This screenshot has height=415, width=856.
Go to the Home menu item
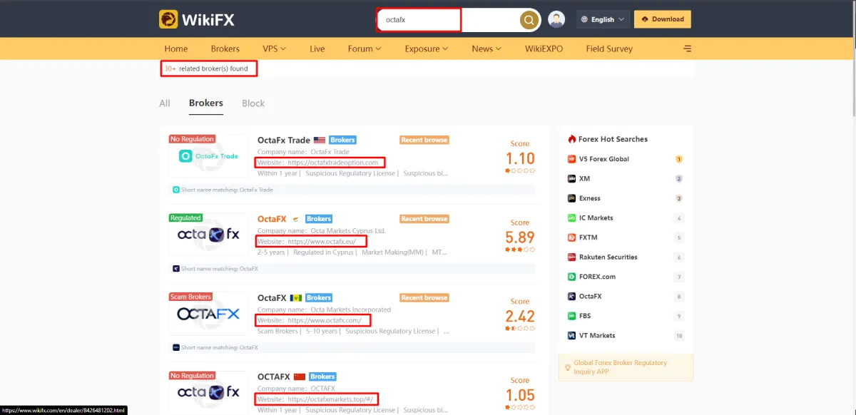tap(176, 48)
